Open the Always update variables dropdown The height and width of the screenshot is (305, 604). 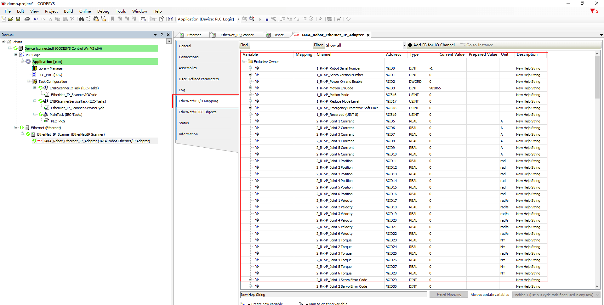coord(556,295)
